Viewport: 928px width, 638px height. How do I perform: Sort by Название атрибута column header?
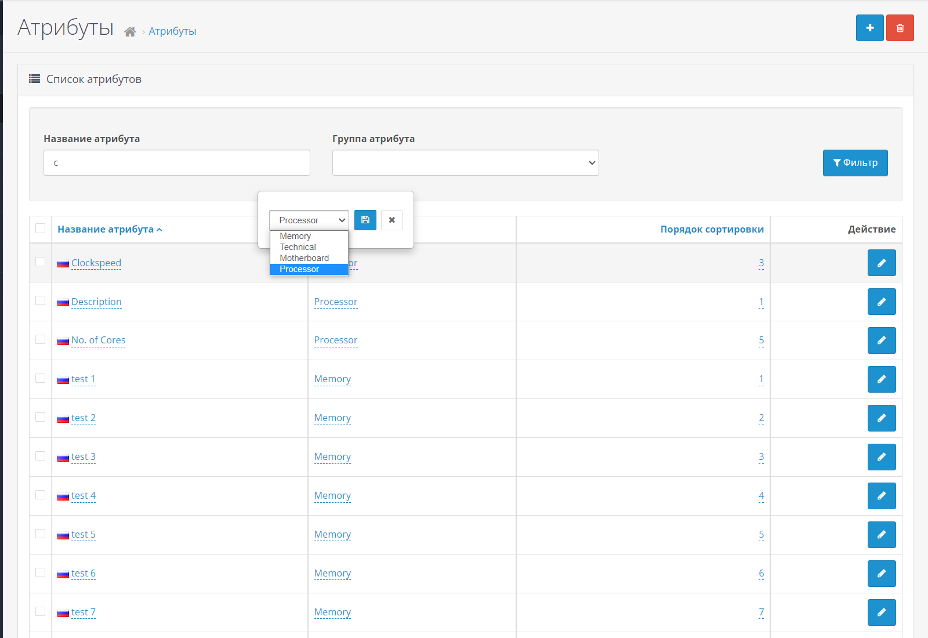[x=110, y=229]
